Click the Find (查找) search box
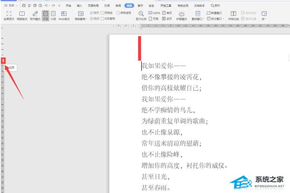 coord(216,6)
